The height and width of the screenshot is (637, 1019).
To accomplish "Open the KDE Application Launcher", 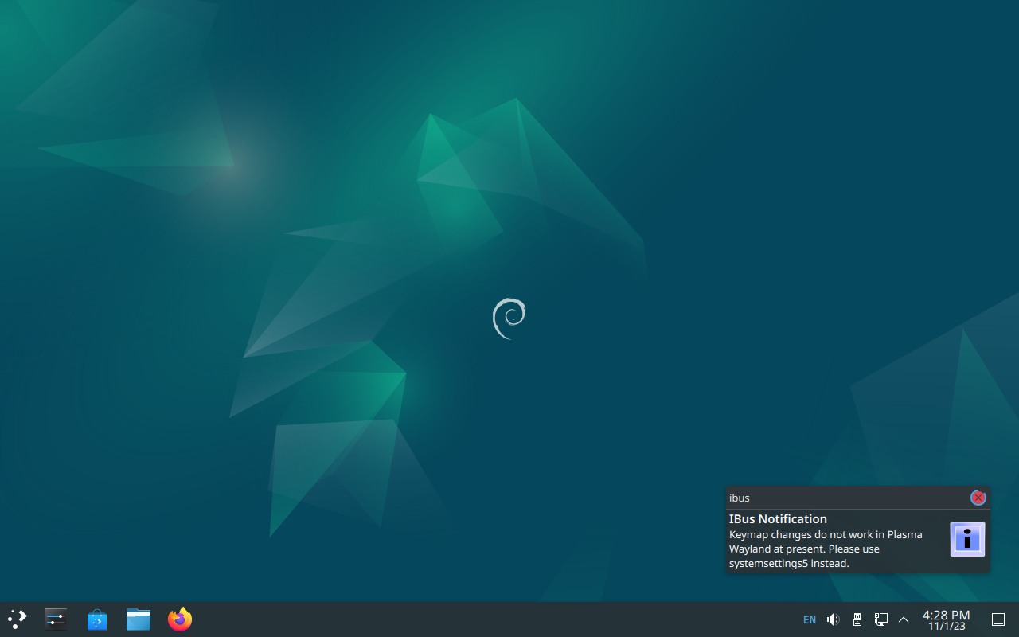I will 18,619.
